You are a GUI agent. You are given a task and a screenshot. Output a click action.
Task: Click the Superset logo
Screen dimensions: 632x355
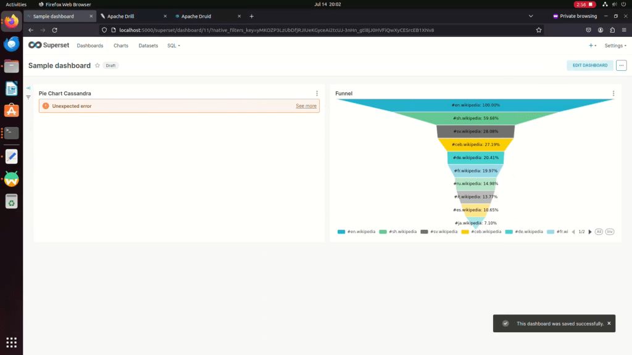coord(49,45)
